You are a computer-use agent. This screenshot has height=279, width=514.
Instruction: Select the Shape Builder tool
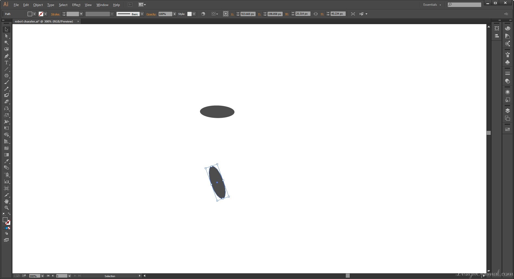tap(6, 135)
